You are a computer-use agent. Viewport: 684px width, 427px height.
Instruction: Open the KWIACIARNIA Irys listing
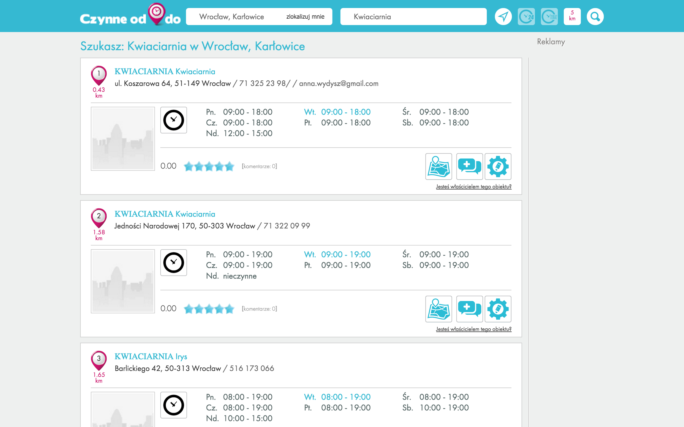(x=151, y=356)
